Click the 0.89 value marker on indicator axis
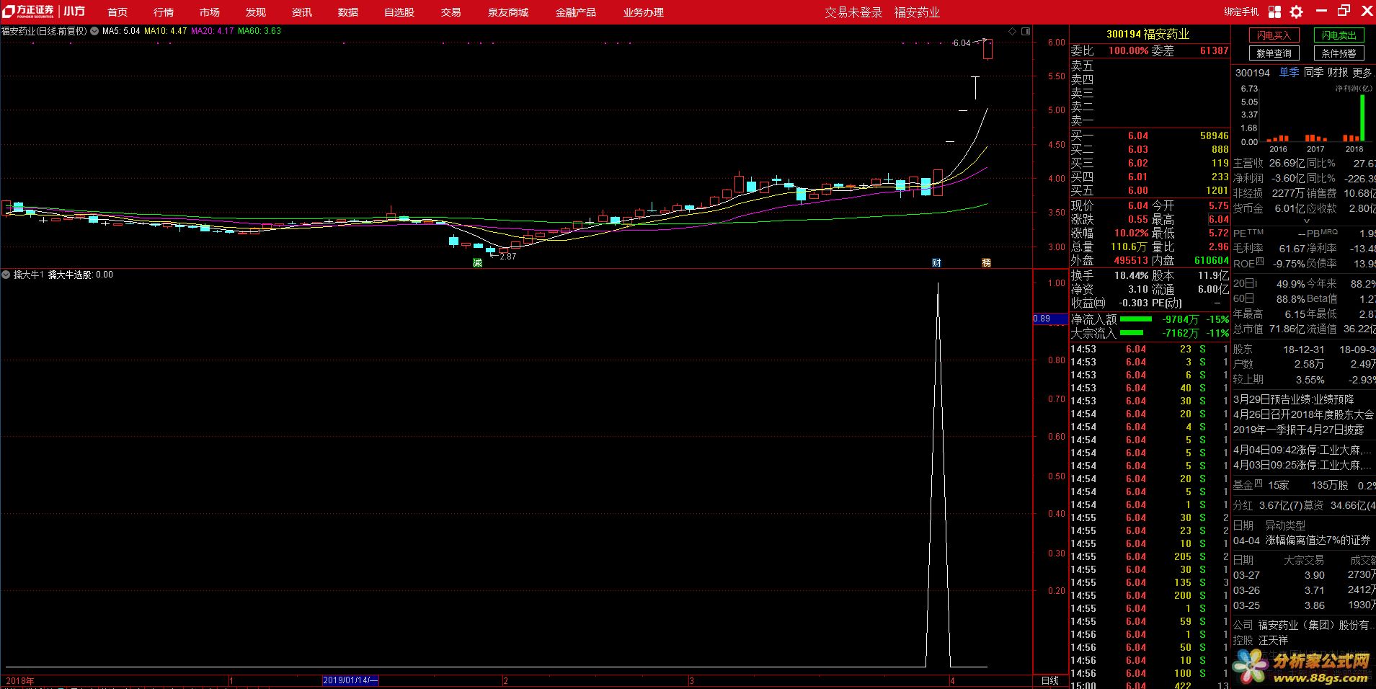 (1050, 319)
